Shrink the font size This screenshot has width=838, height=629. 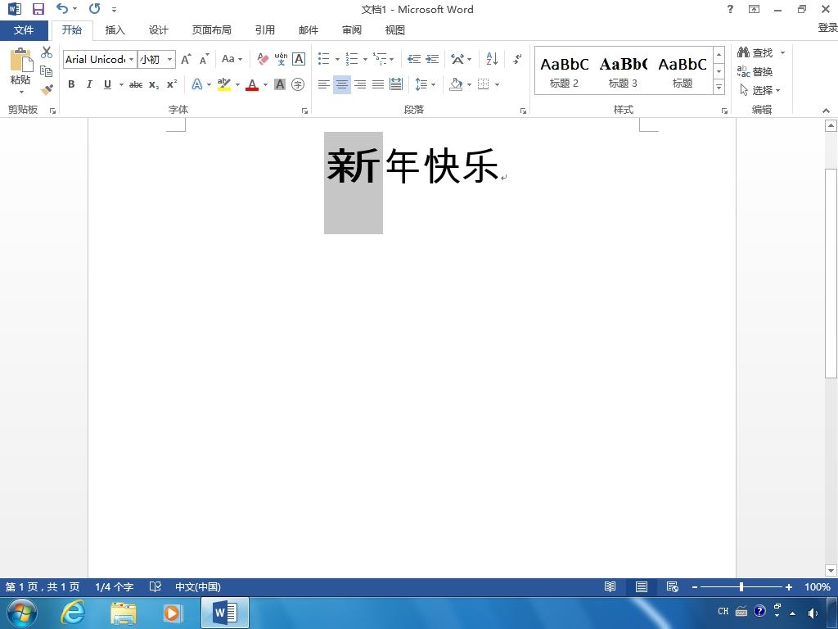204,59
